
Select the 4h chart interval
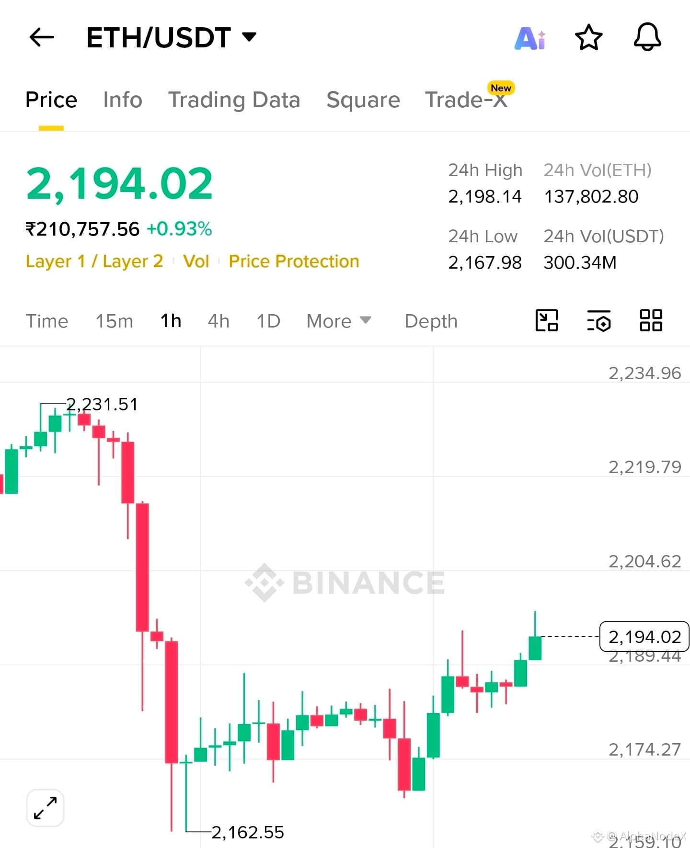(x=218, y=321)
